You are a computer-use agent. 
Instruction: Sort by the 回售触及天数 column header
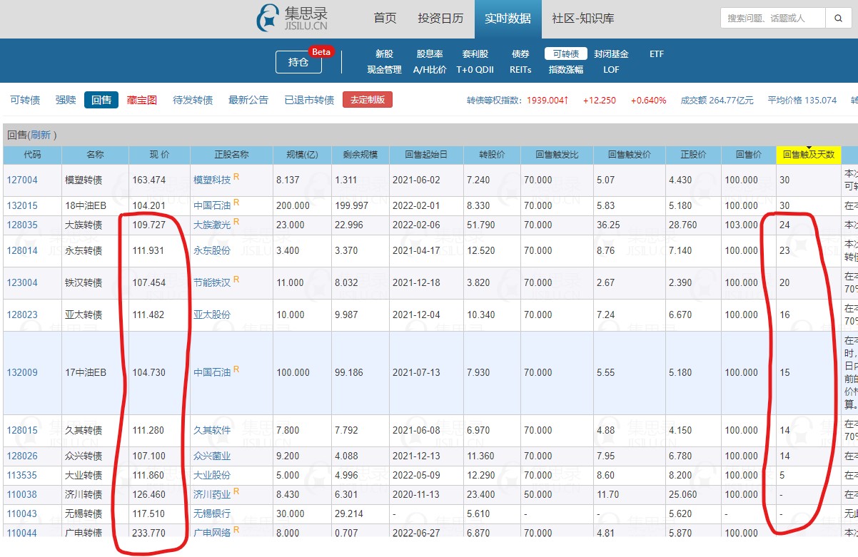[x=808, y=155]
